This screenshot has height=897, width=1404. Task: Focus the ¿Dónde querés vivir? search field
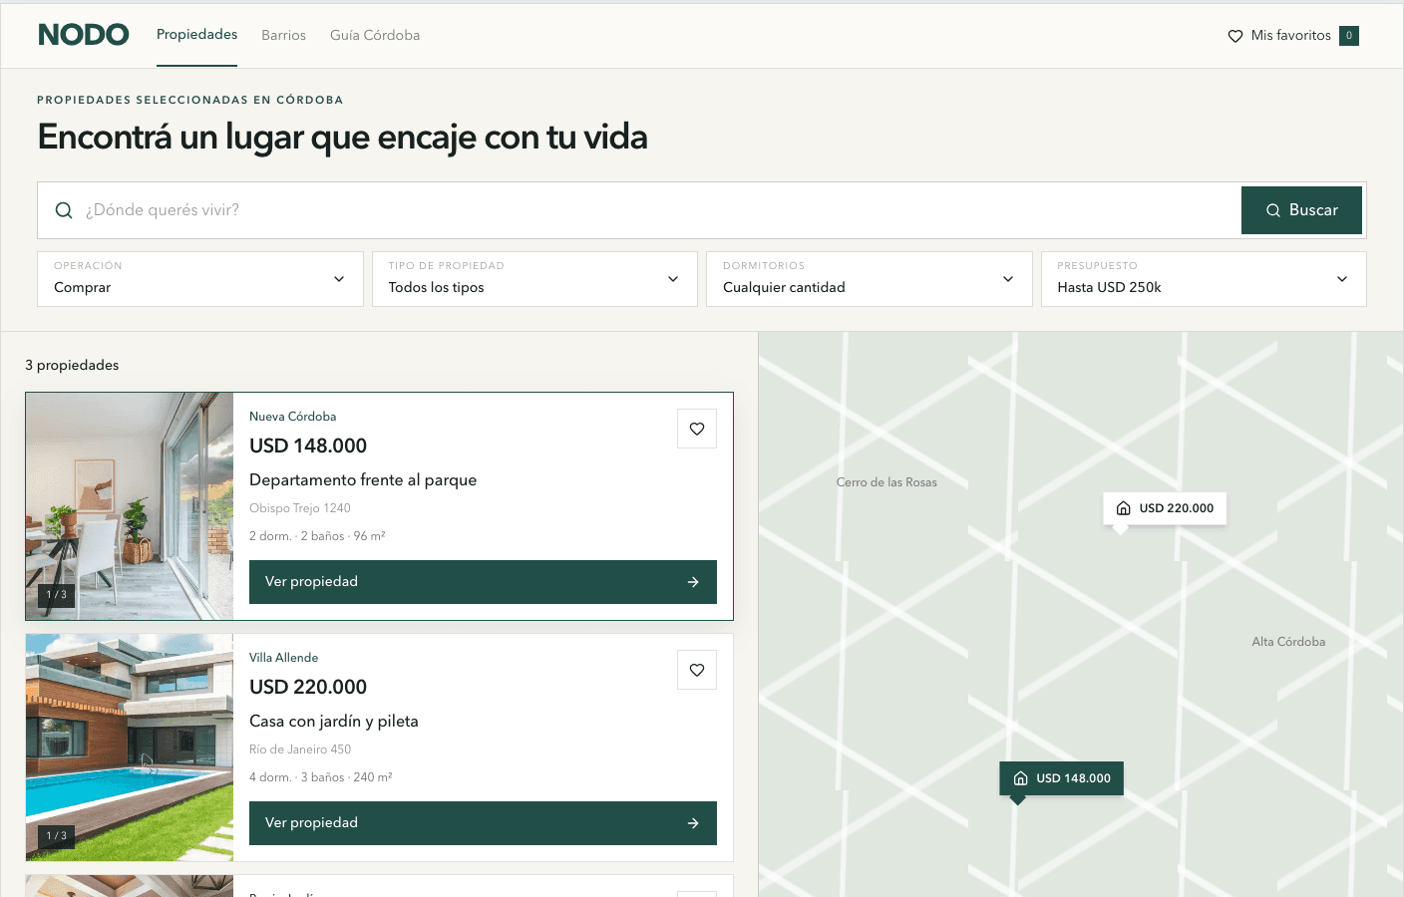pyautogui.click(x=639, y=210)
